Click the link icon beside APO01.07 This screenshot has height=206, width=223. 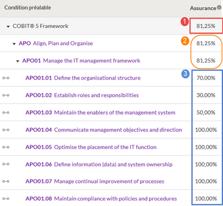click(6, 182)
